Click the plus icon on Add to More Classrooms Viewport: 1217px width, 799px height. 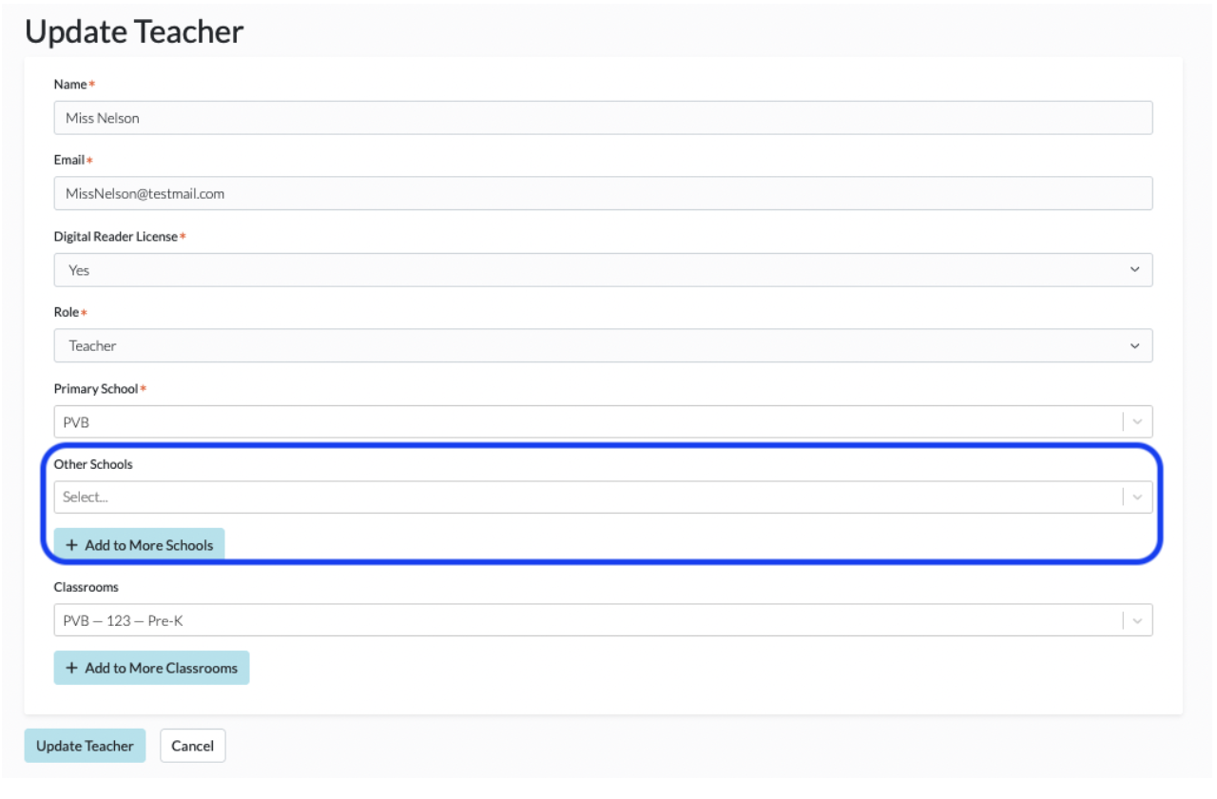71,669
